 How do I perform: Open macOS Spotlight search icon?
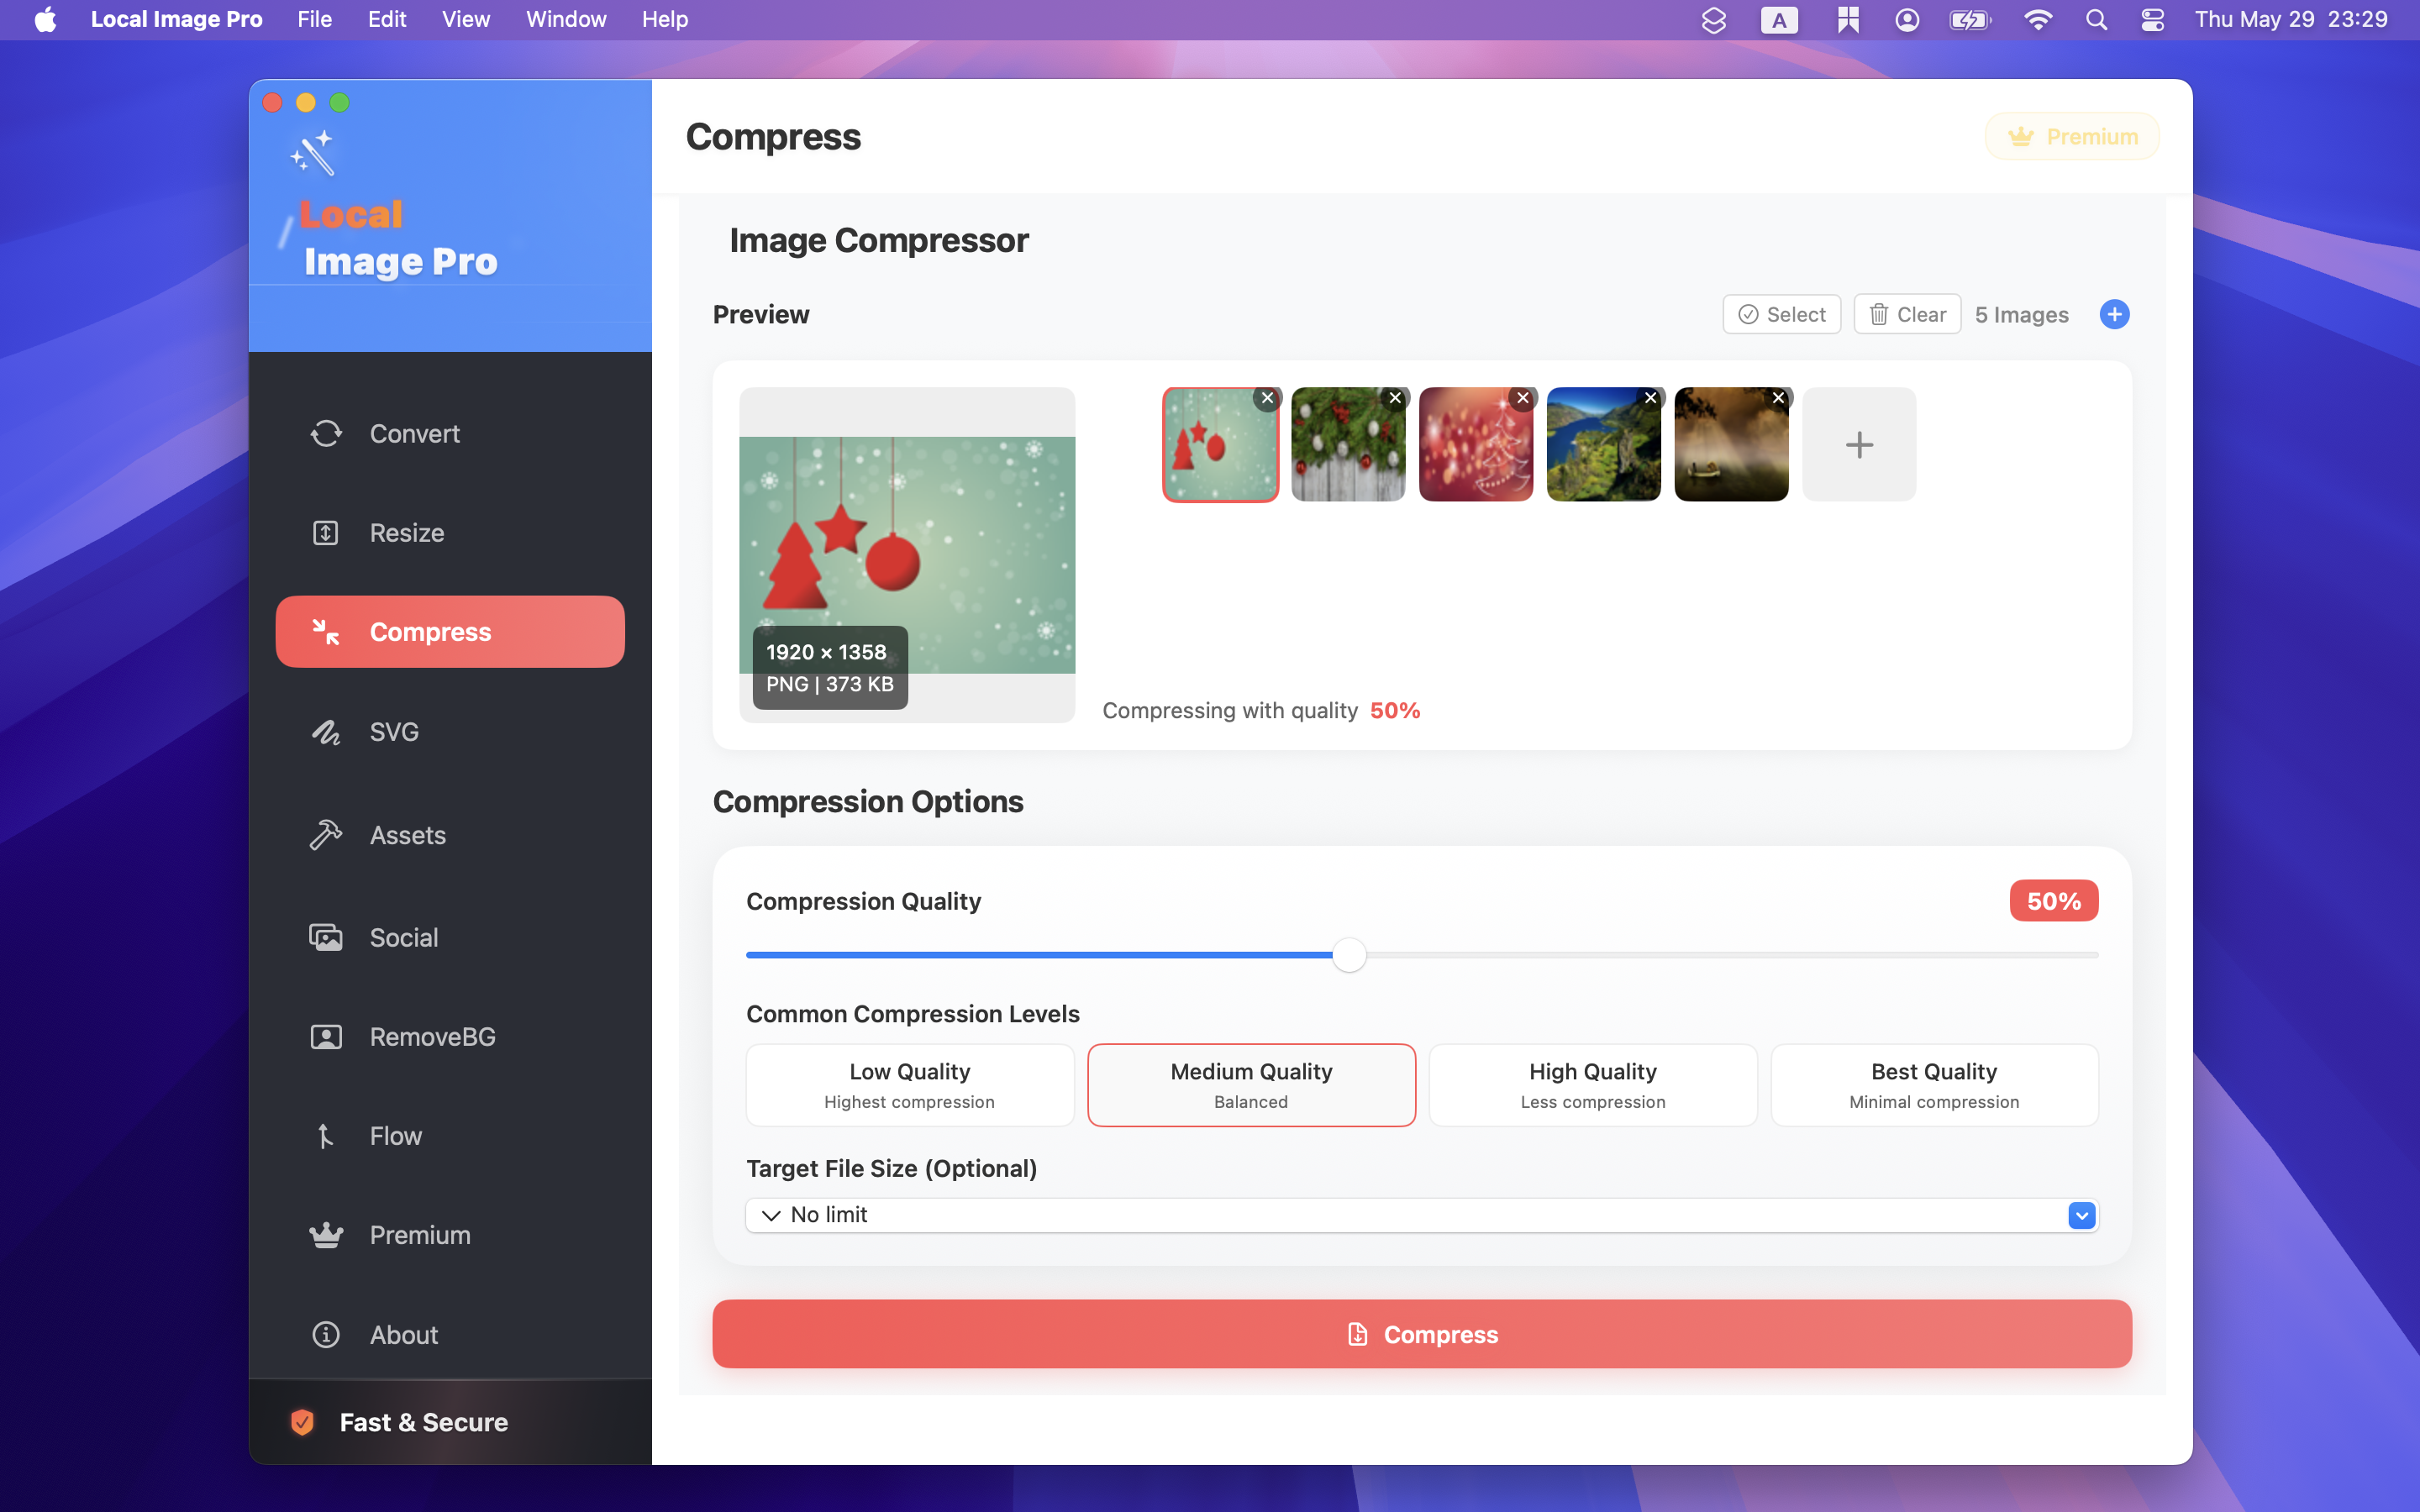point(2097,20)
